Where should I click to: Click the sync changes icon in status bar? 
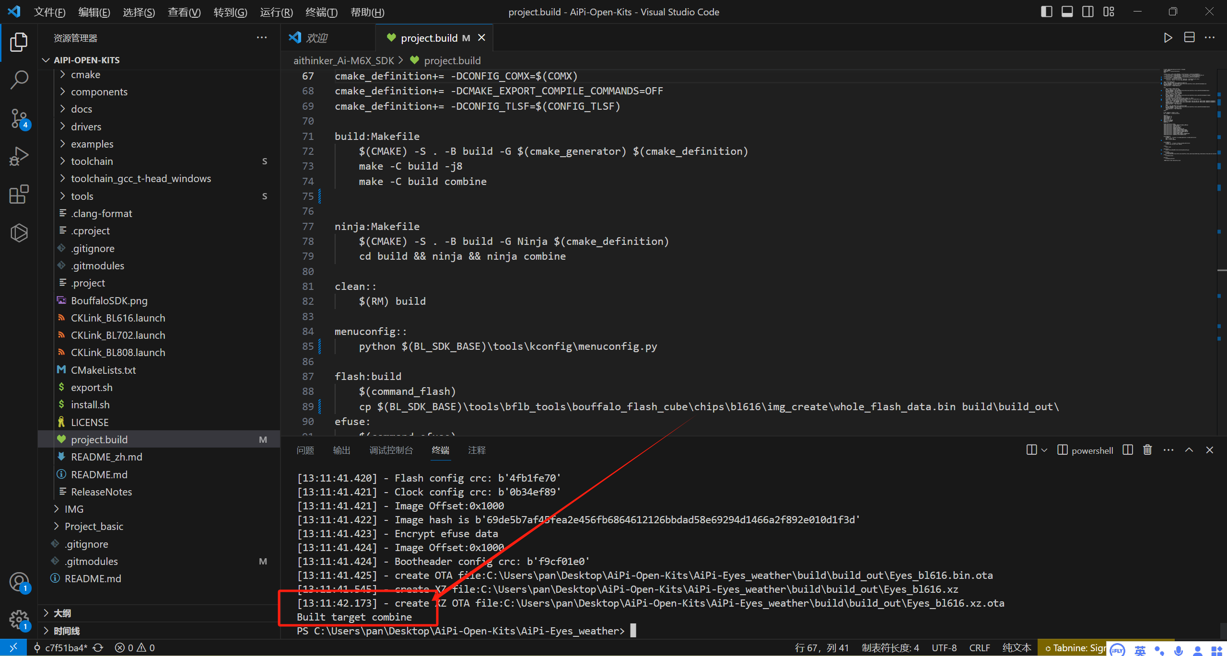pyautogui.click(x=98, y=648)
